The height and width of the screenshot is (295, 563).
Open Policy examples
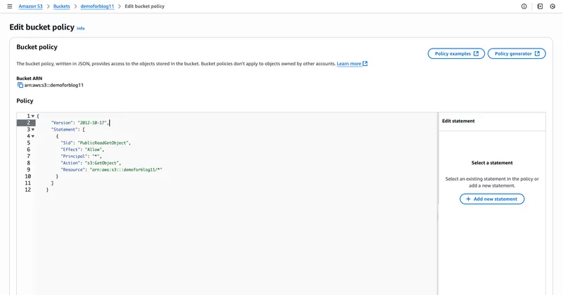point(456,53)
